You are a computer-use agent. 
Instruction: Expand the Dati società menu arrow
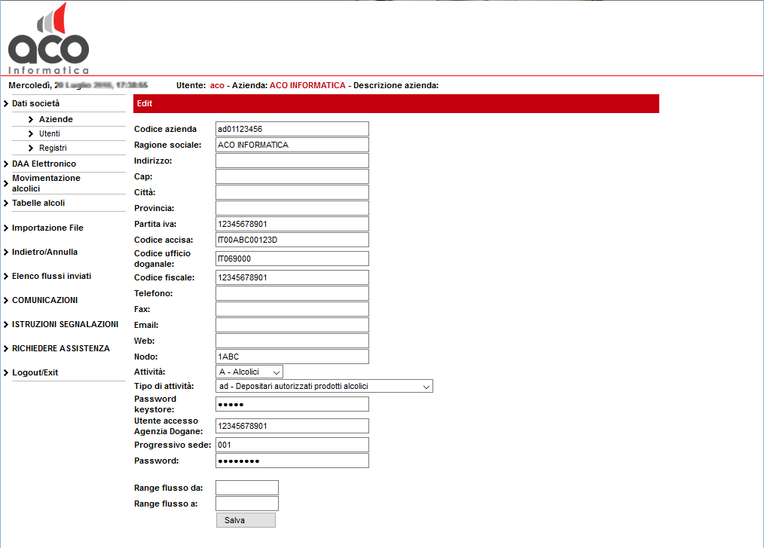coord(6,104)
